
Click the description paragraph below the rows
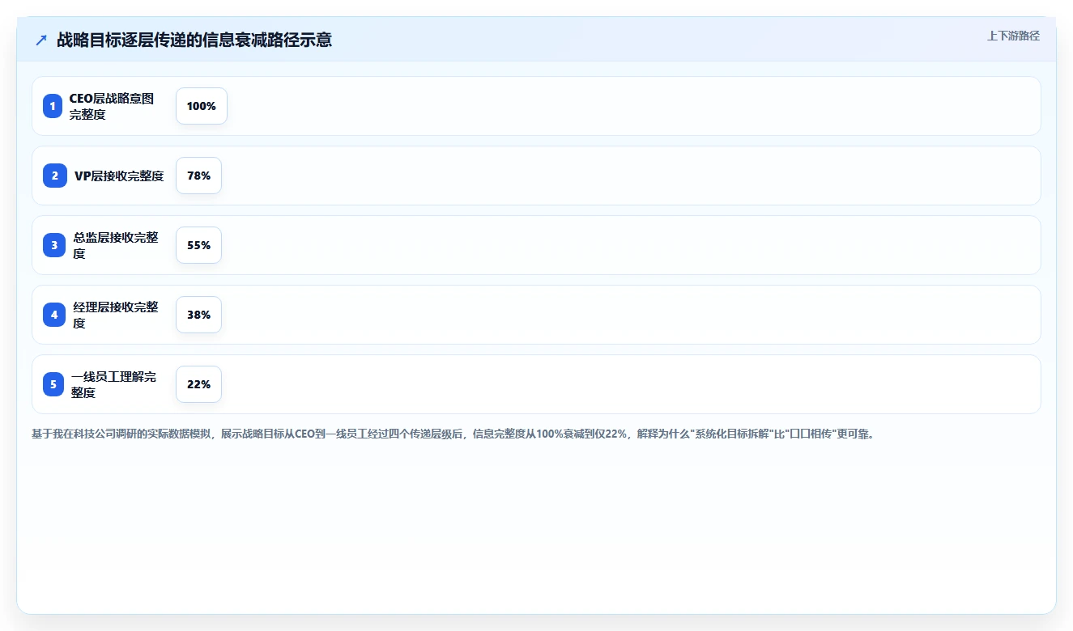pos(453,434)
